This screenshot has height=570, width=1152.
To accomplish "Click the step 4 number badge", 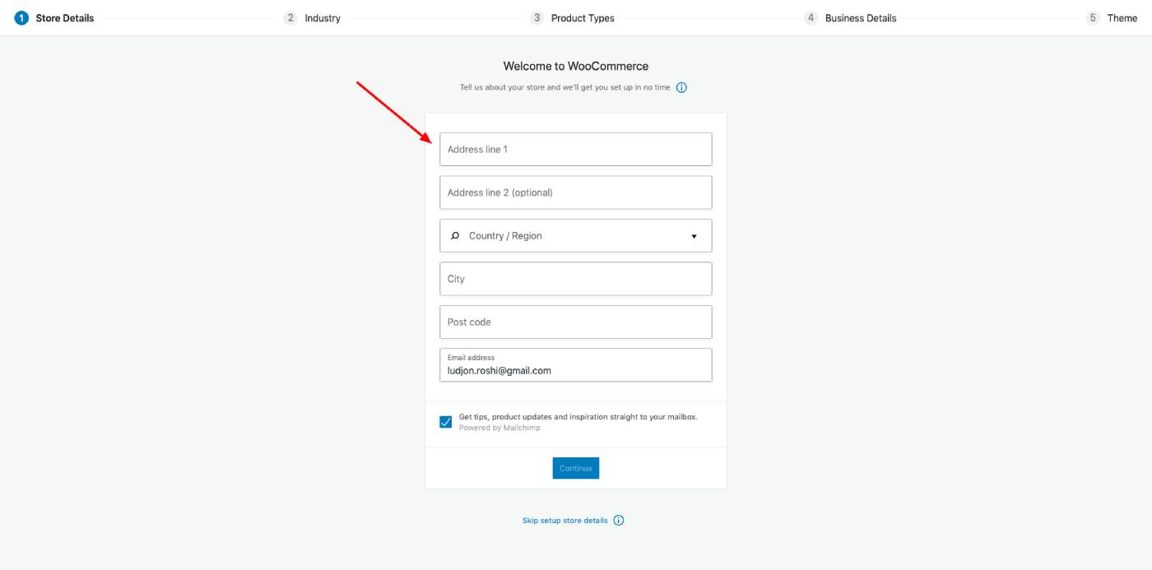I will (811, 18).
